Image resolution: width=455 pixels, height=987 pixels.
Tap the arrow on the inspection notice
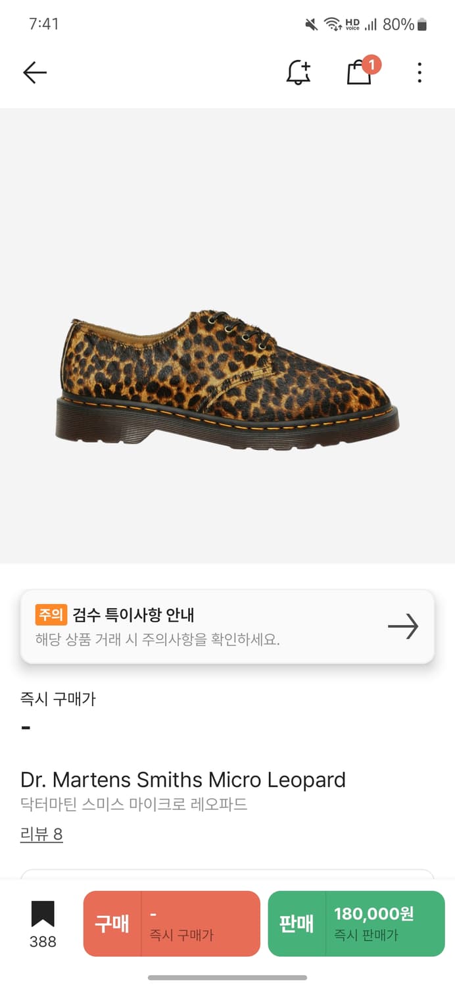403,626
